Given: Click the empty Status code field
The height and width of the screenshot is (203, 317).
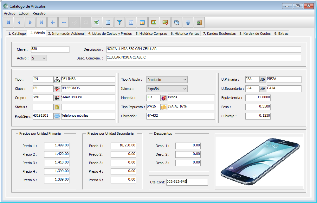Looking at the screenshot, I should (43, 107).
